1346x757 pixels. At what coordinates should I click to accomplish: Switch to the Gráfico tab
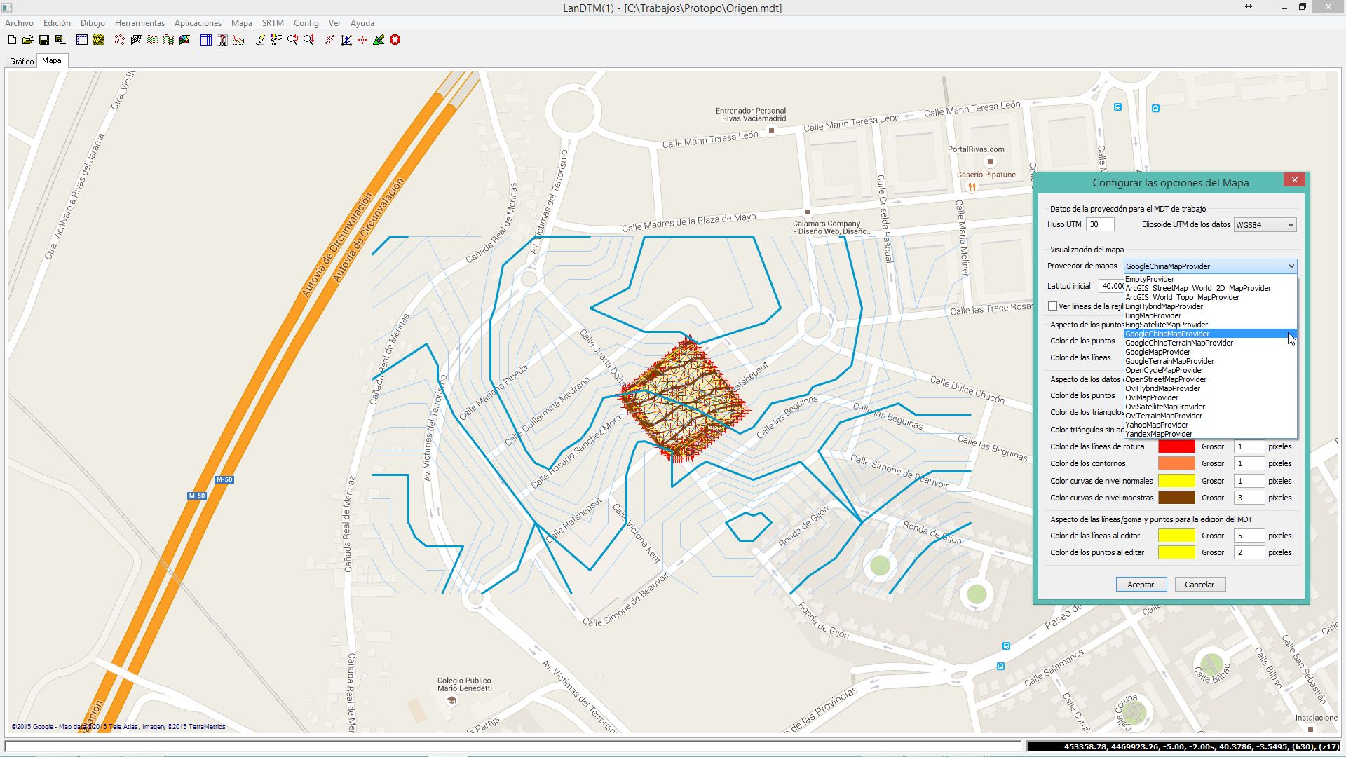coord(22,62)
